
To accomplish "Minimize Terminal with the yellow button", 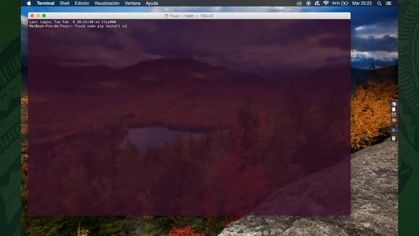I will [x=38, y=16].
